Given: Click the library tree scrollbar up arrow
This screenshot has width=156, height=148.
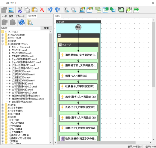Looking at the screenshot, I should point(50,32).
